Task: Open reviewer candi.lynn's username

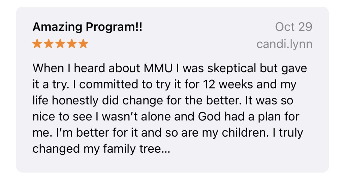Action: pos(284,44)
